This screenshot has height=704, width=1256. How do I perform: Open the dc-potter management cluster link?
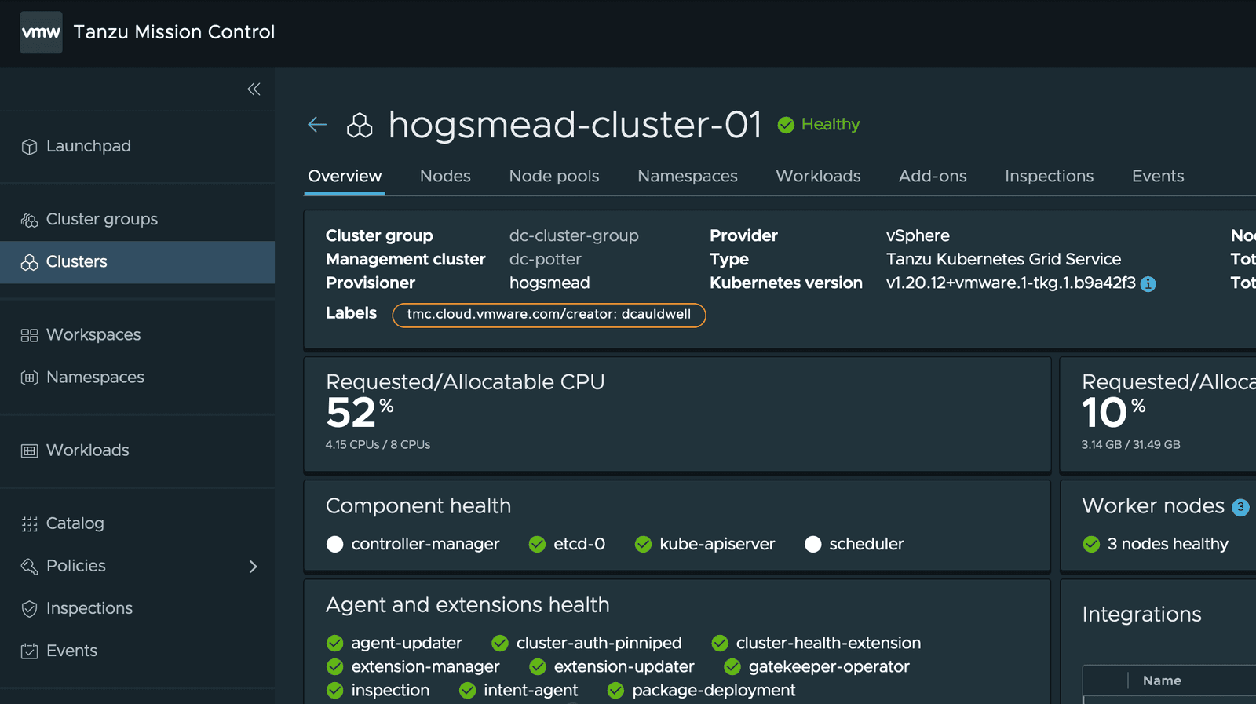point(546,259)
